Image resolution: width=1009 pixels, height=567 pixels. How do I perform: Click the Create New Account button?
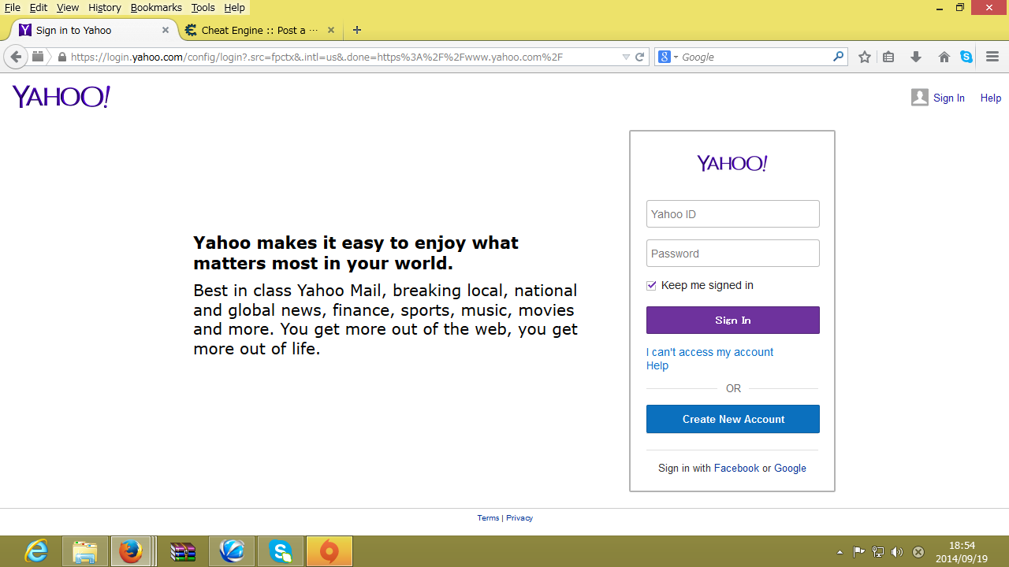[x=732, y=419]
